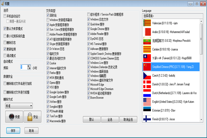
Task: Click the 取消全选 deselect-all button
Action: [x=128, y=119]
